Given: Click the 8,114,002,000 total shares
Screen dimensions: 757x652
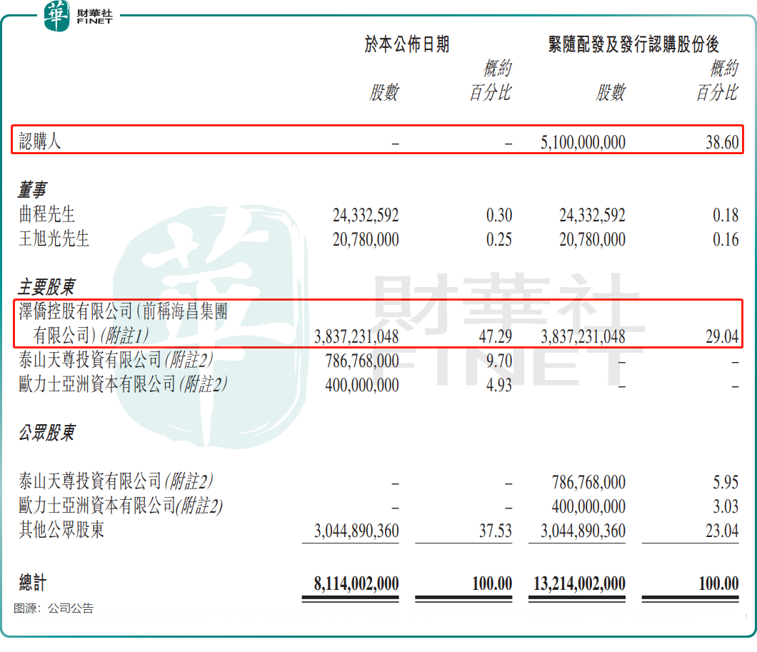Looking at the screenshot, I should click(x=356, y=584).
